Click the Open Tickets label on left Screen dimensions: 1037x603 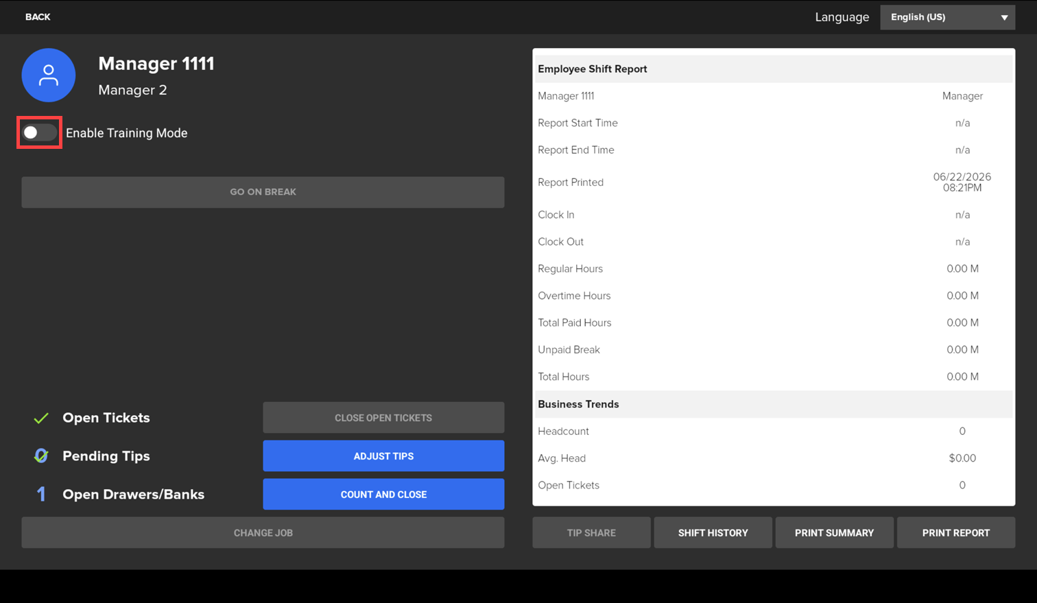point(106,418)
